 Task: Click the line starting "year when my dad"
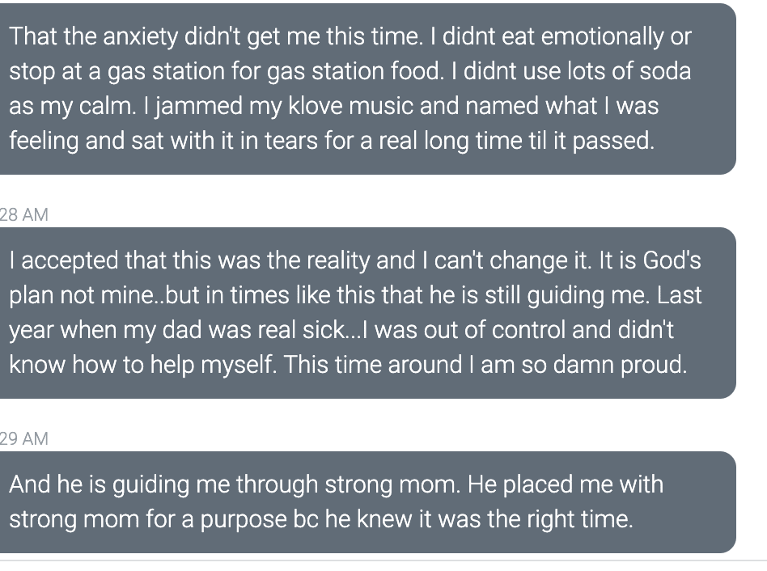[x=341, y=330]
